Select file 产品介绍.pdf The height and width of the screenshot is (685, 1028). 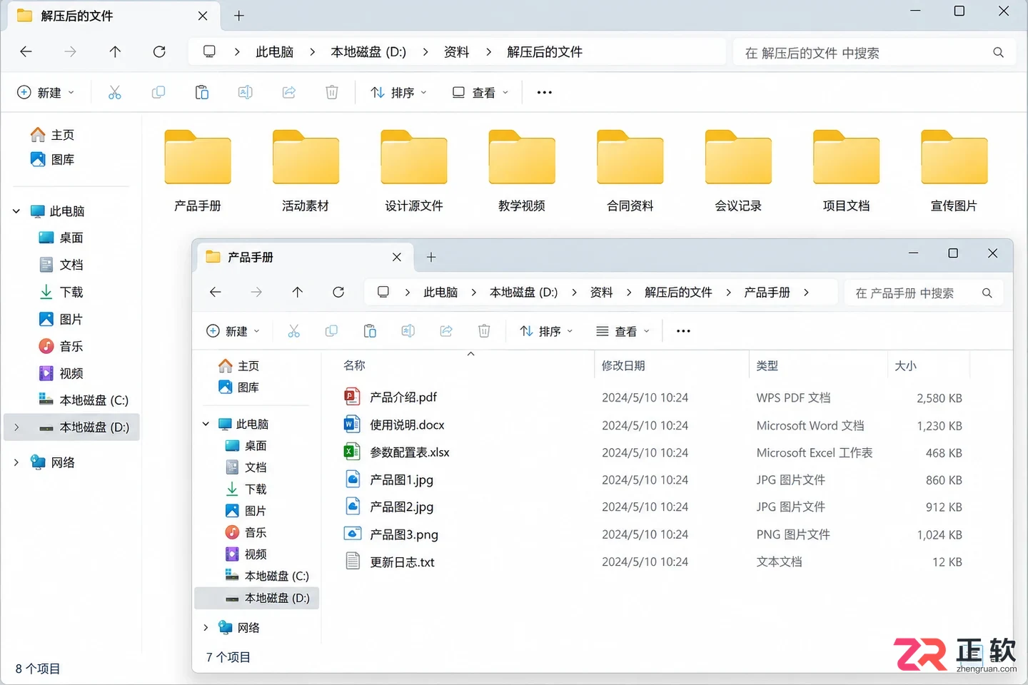click(x=653, y=397)
